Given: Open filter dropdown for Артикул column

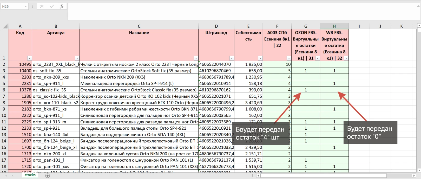Looking at the screenshot, I should (77, 58).
